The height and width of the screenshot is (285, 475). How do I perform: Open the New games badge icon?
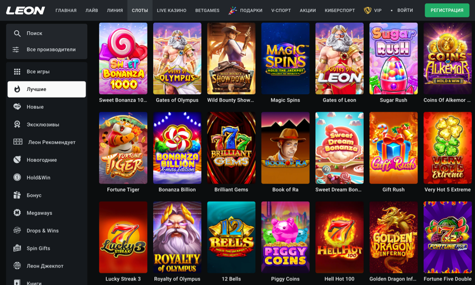[x=17, y=107]
